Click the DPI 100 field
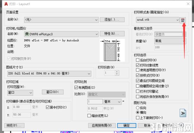 [170, 48]
